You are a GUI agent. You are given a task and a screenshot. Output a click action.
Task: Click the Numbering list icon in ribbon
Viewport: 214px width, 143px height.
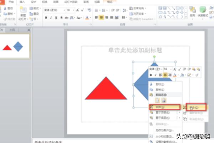pos(103,10)
